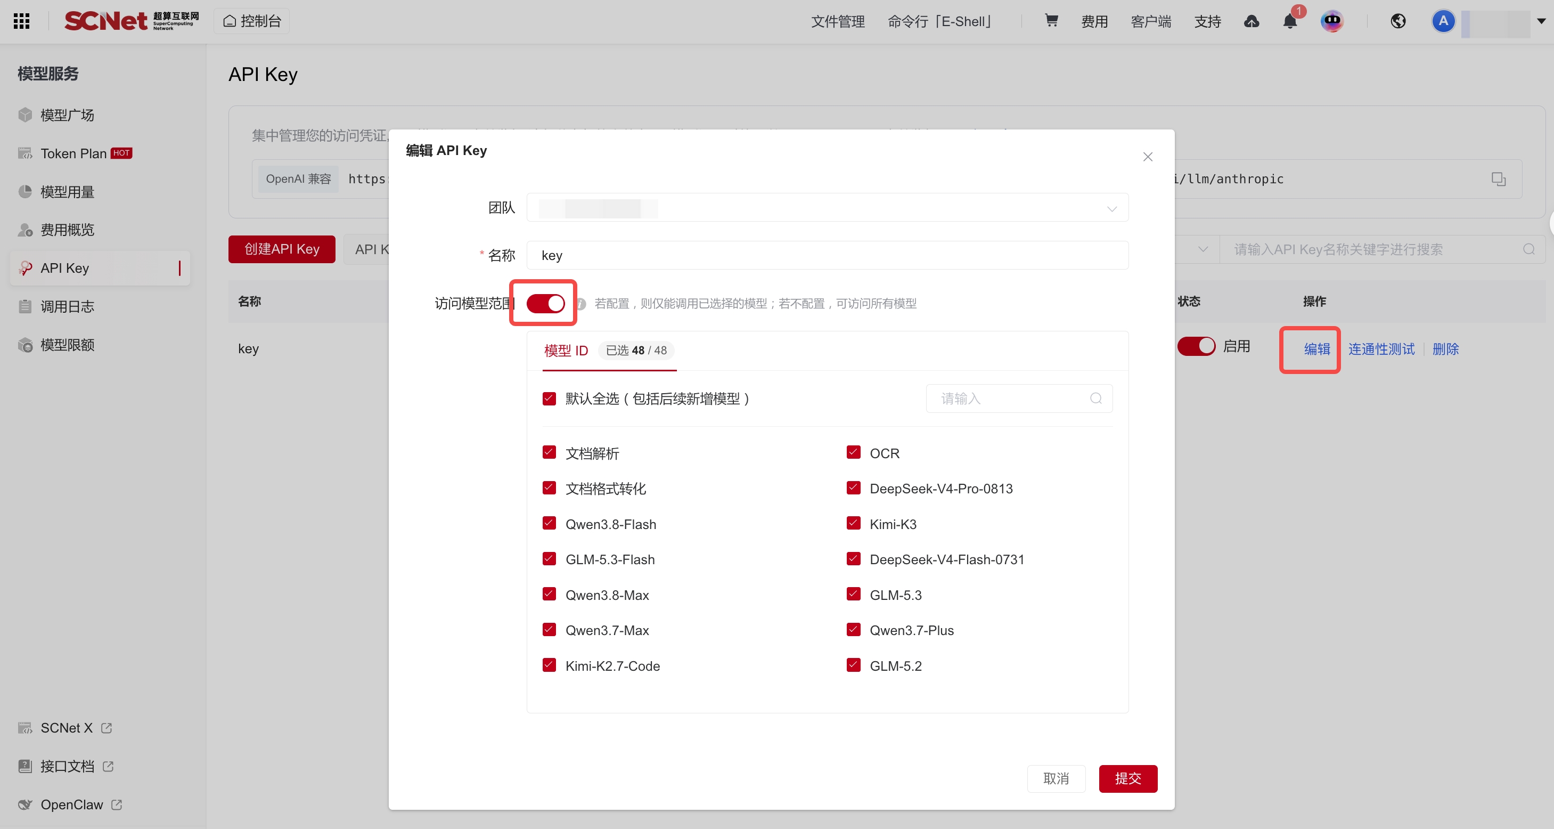
Task: Click the model search magnifier icon in dialog
Action: pyautogui.click(x=1096, y=398)
